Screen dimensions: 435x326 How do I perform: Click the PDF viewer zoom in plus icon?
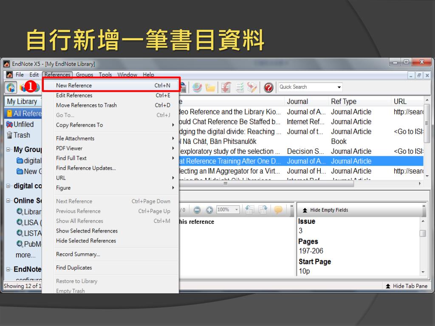pos(209,210)
